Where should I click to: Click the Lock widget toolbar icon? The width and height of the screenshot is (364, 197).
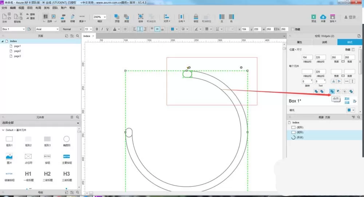tap(196, 17)
